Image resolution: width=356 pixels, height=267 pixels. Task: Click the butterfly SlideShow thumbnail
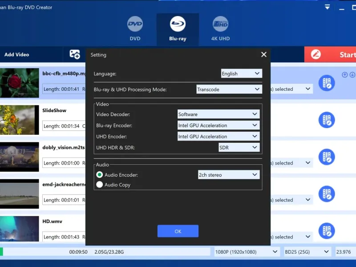tap(19, 120)
